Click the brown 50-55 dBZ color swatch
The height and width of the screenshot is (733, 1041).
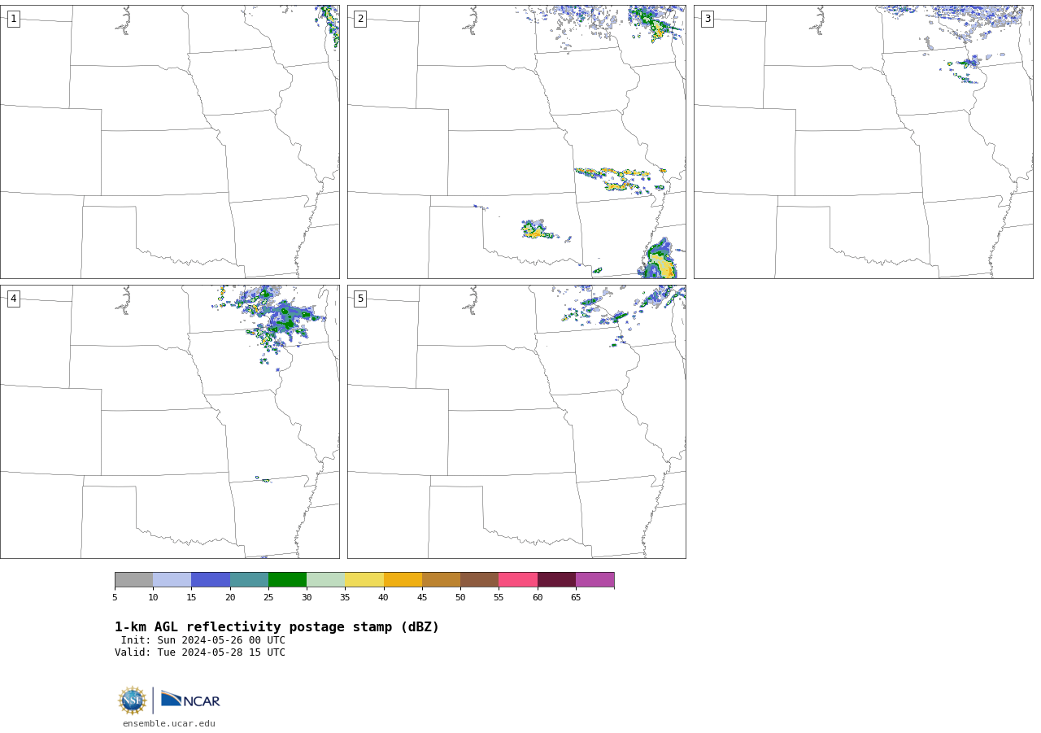(x=480, y=579)
